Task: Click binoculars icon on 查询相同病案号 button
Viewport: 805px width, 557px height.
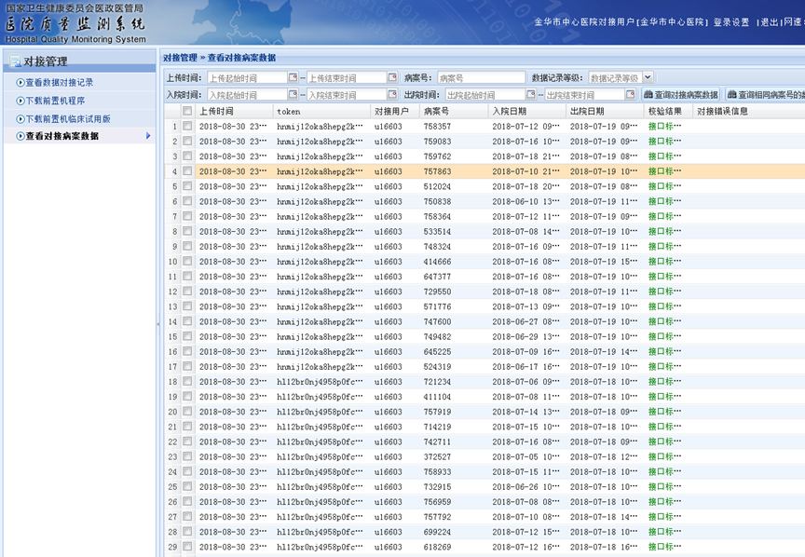Action: 732,94
